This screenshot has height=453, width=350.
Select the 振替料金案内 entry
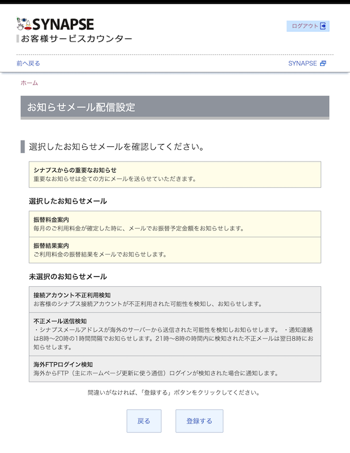(x=174, y=224)
